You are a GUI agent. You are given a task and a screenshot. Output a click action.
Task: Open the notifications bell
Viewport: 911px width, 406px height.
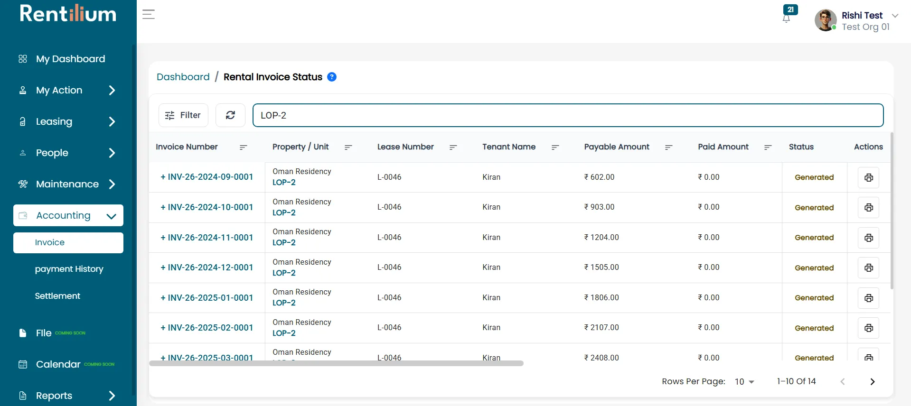(x=787, y=18)
